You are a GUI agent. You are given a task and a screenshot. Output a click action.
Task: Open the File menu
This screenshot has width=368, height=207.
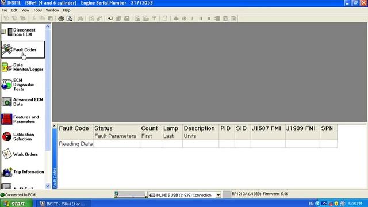tap(5, 10)
